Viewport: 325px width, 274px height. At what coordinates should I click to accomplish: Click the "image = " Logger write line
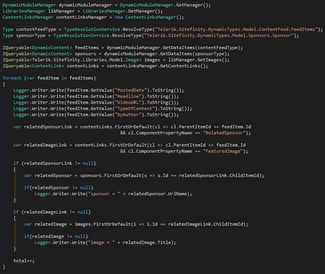105,242
